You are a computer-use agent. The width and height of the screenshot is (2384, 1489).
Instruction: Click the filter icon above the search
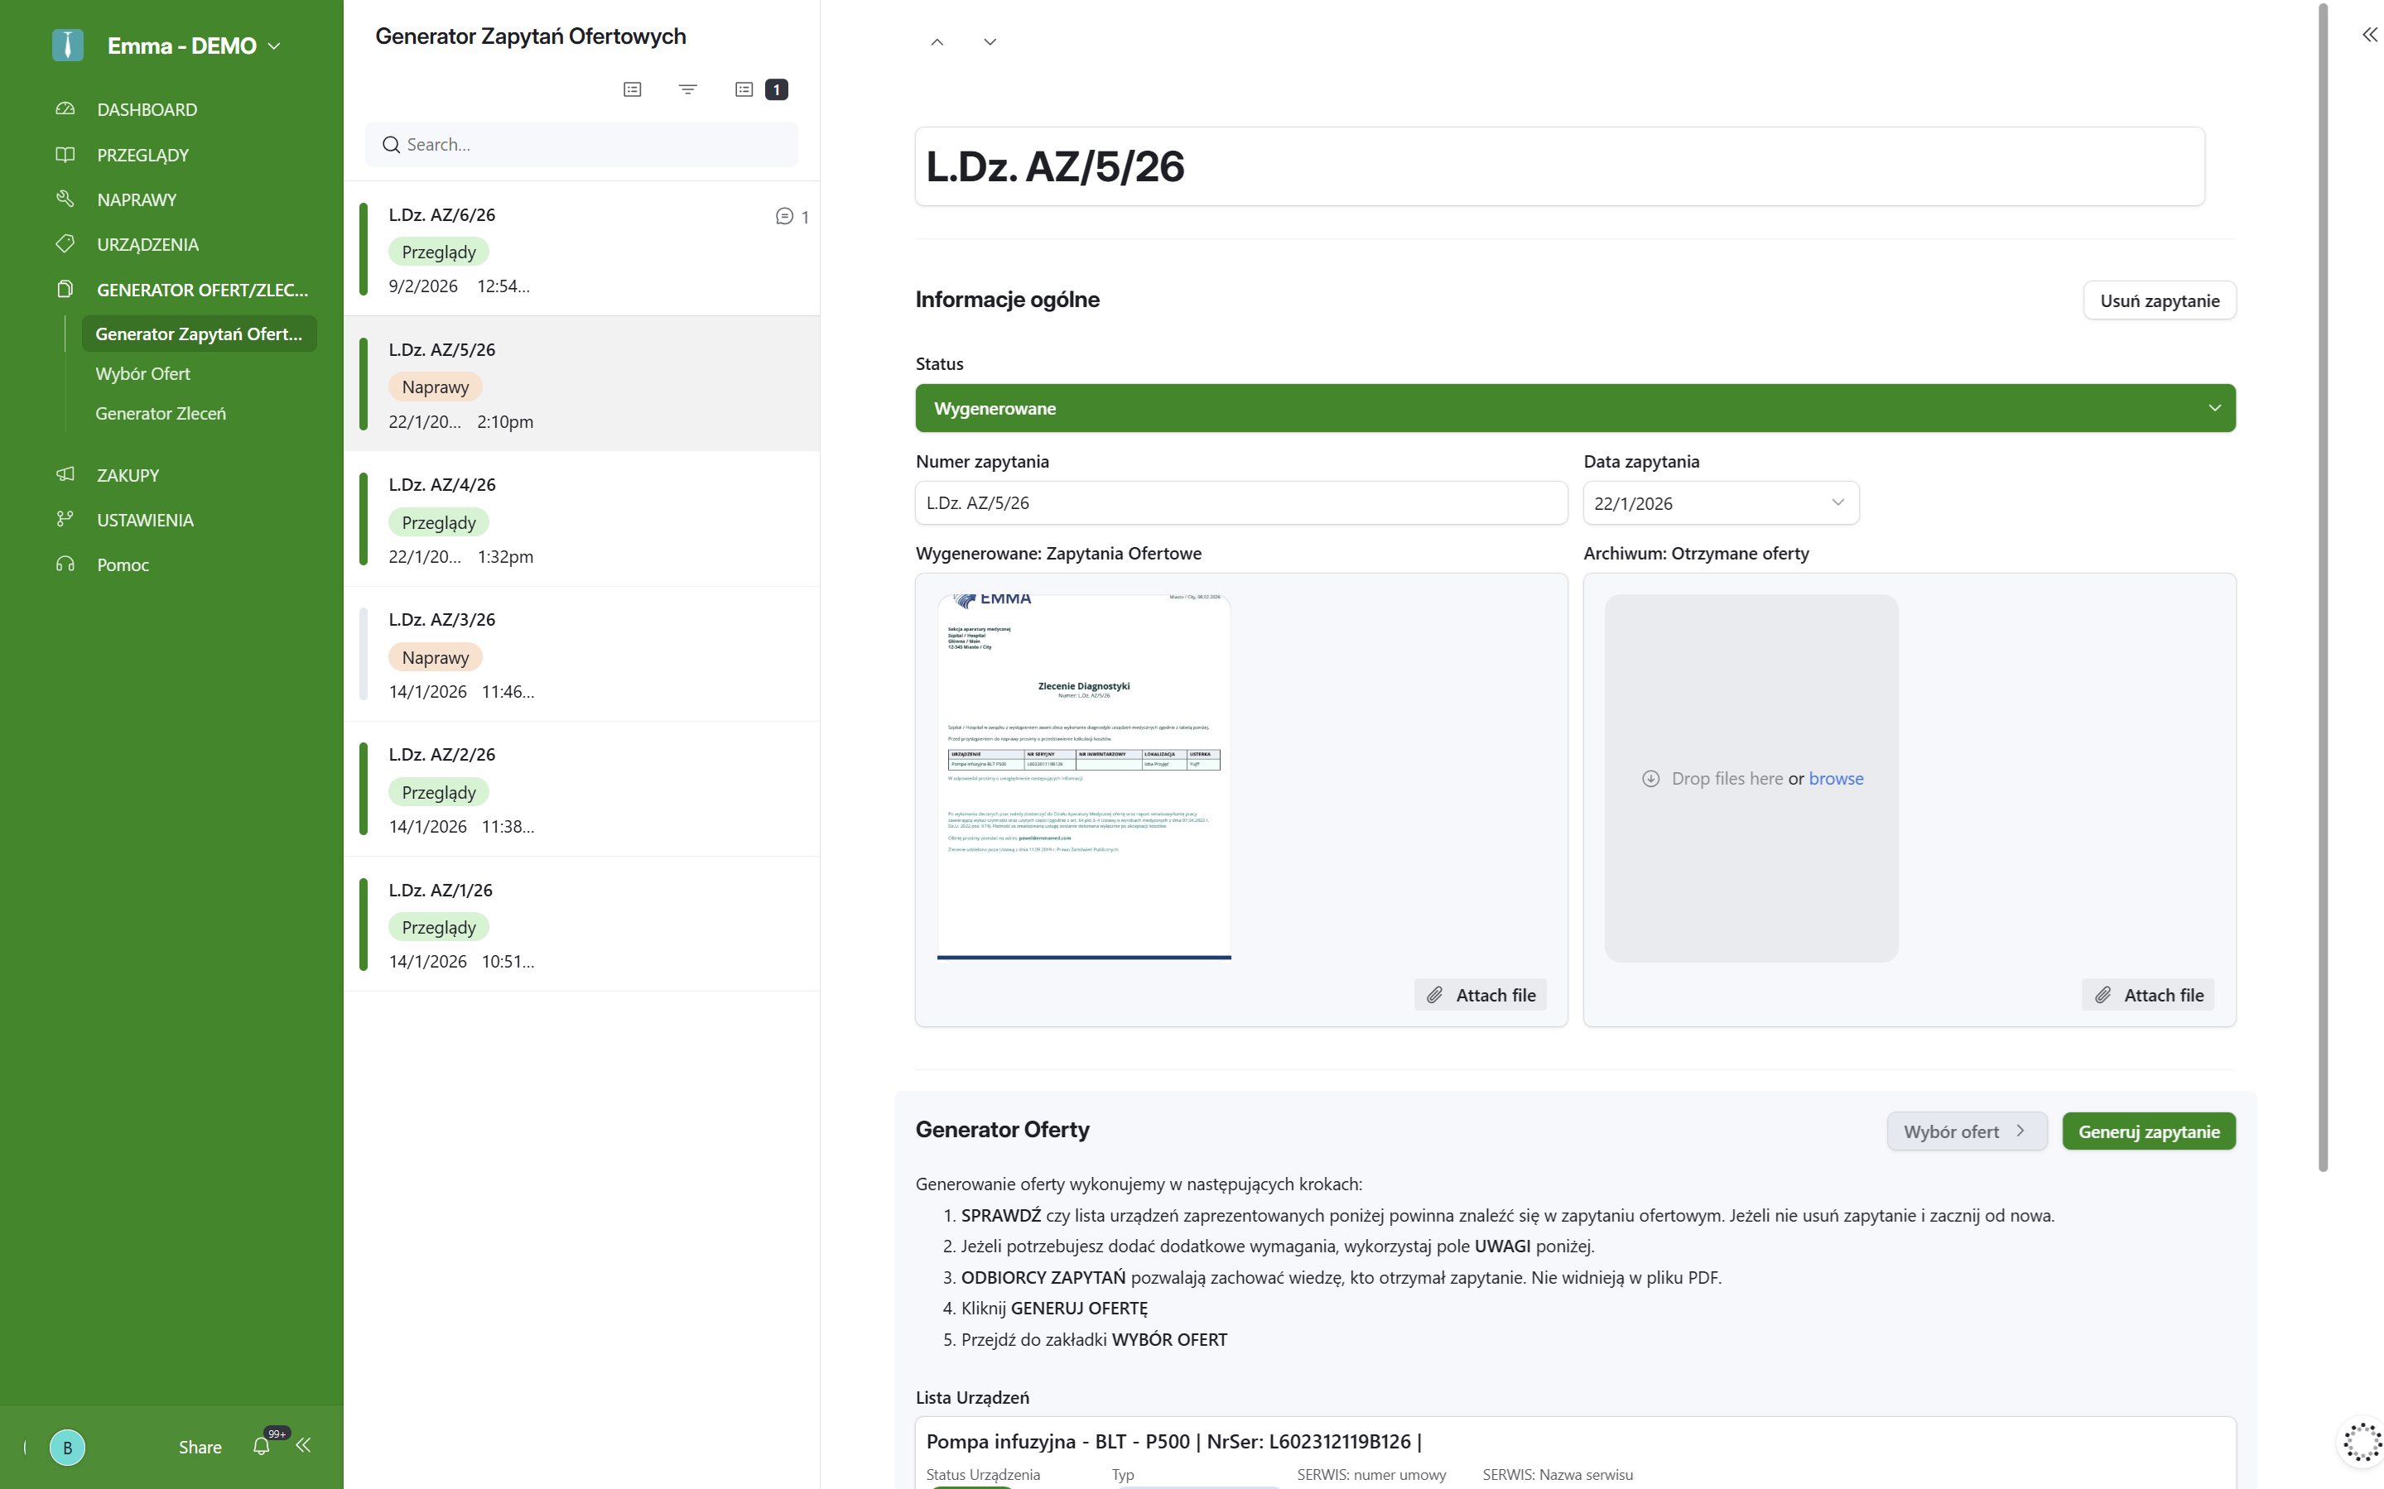pyautogui.click(x=687, y=89)
